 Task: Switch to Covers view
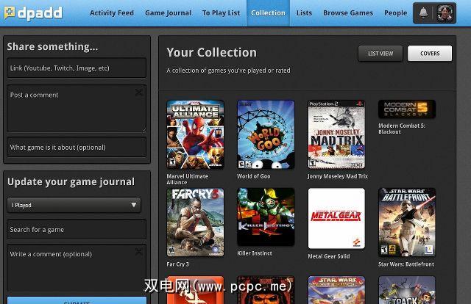pos(430,54)
